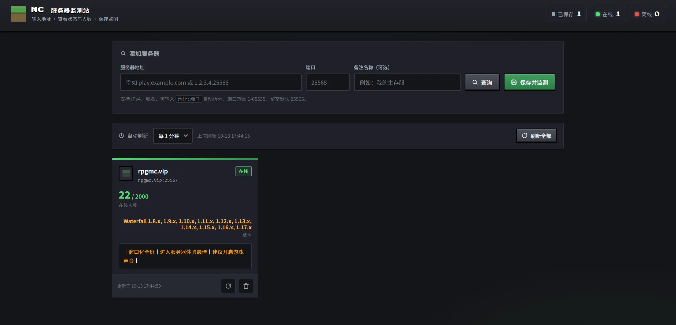Click the clock icon beside 自动刷新
Viewport: 676px width, 325px height.
pos(122,136)
